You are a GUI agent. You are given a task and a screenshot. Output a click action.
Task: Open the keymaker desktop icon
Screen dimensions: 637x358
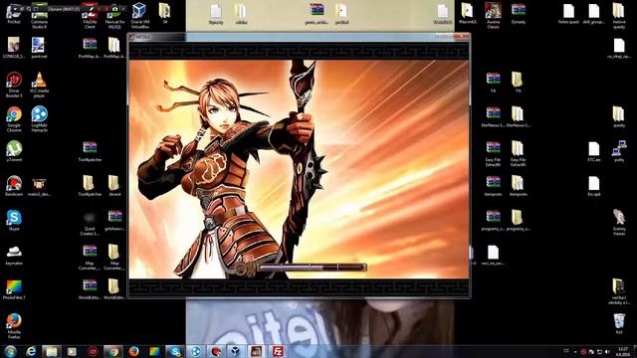coord(14,255)
